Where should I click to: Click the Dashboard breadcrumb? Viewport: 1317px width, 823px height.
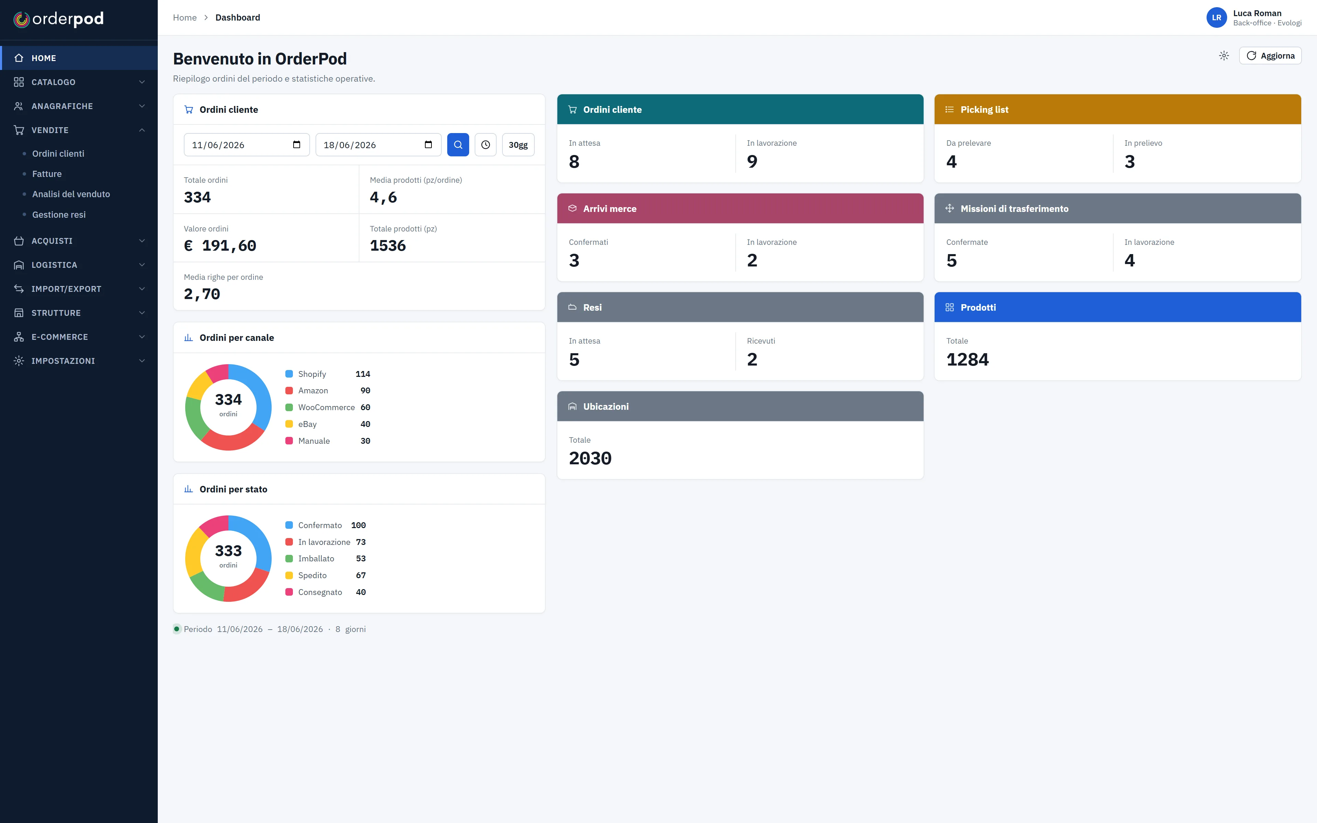coord(238,17)
